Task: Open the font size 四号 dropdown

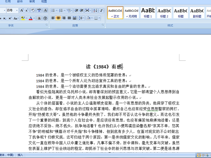Action: (x=17, y=11)
